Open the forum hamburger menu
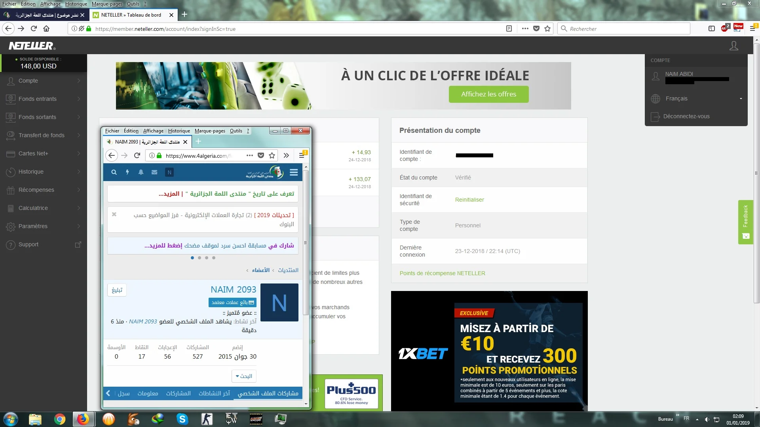Image resolution: width=760 pixels, height=427 pixels. 293,172
